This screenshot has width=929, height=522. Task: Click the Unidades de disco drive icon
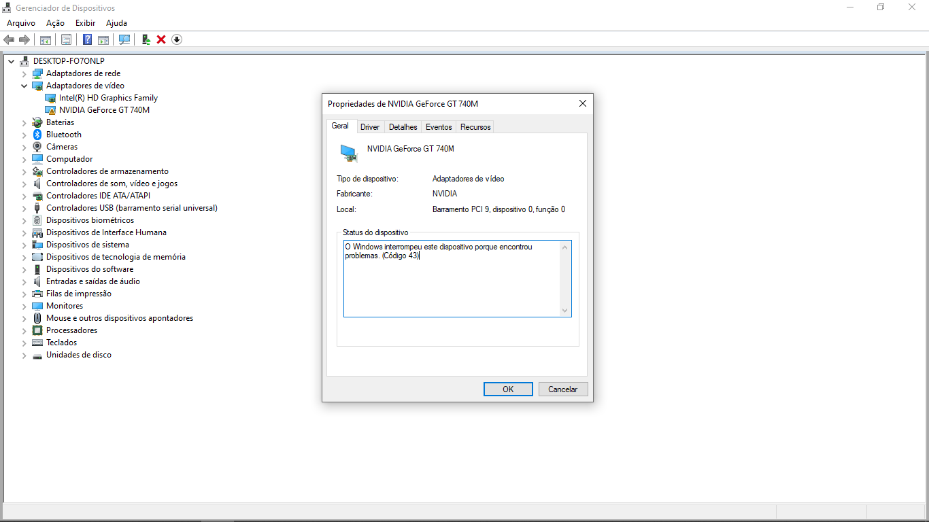tap(37, 355)
